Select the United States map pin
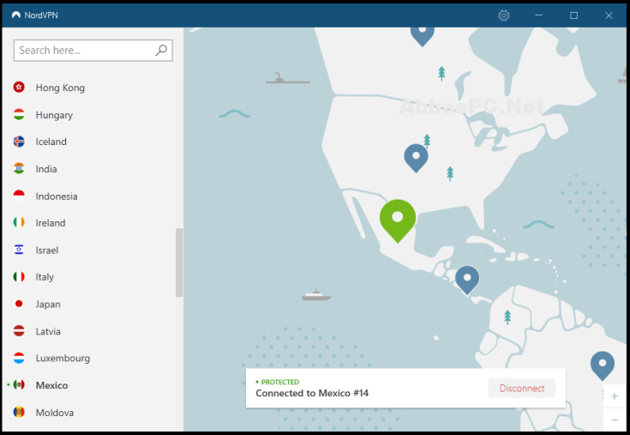Viewport: 630px width, 435px height. pos(416,158)
